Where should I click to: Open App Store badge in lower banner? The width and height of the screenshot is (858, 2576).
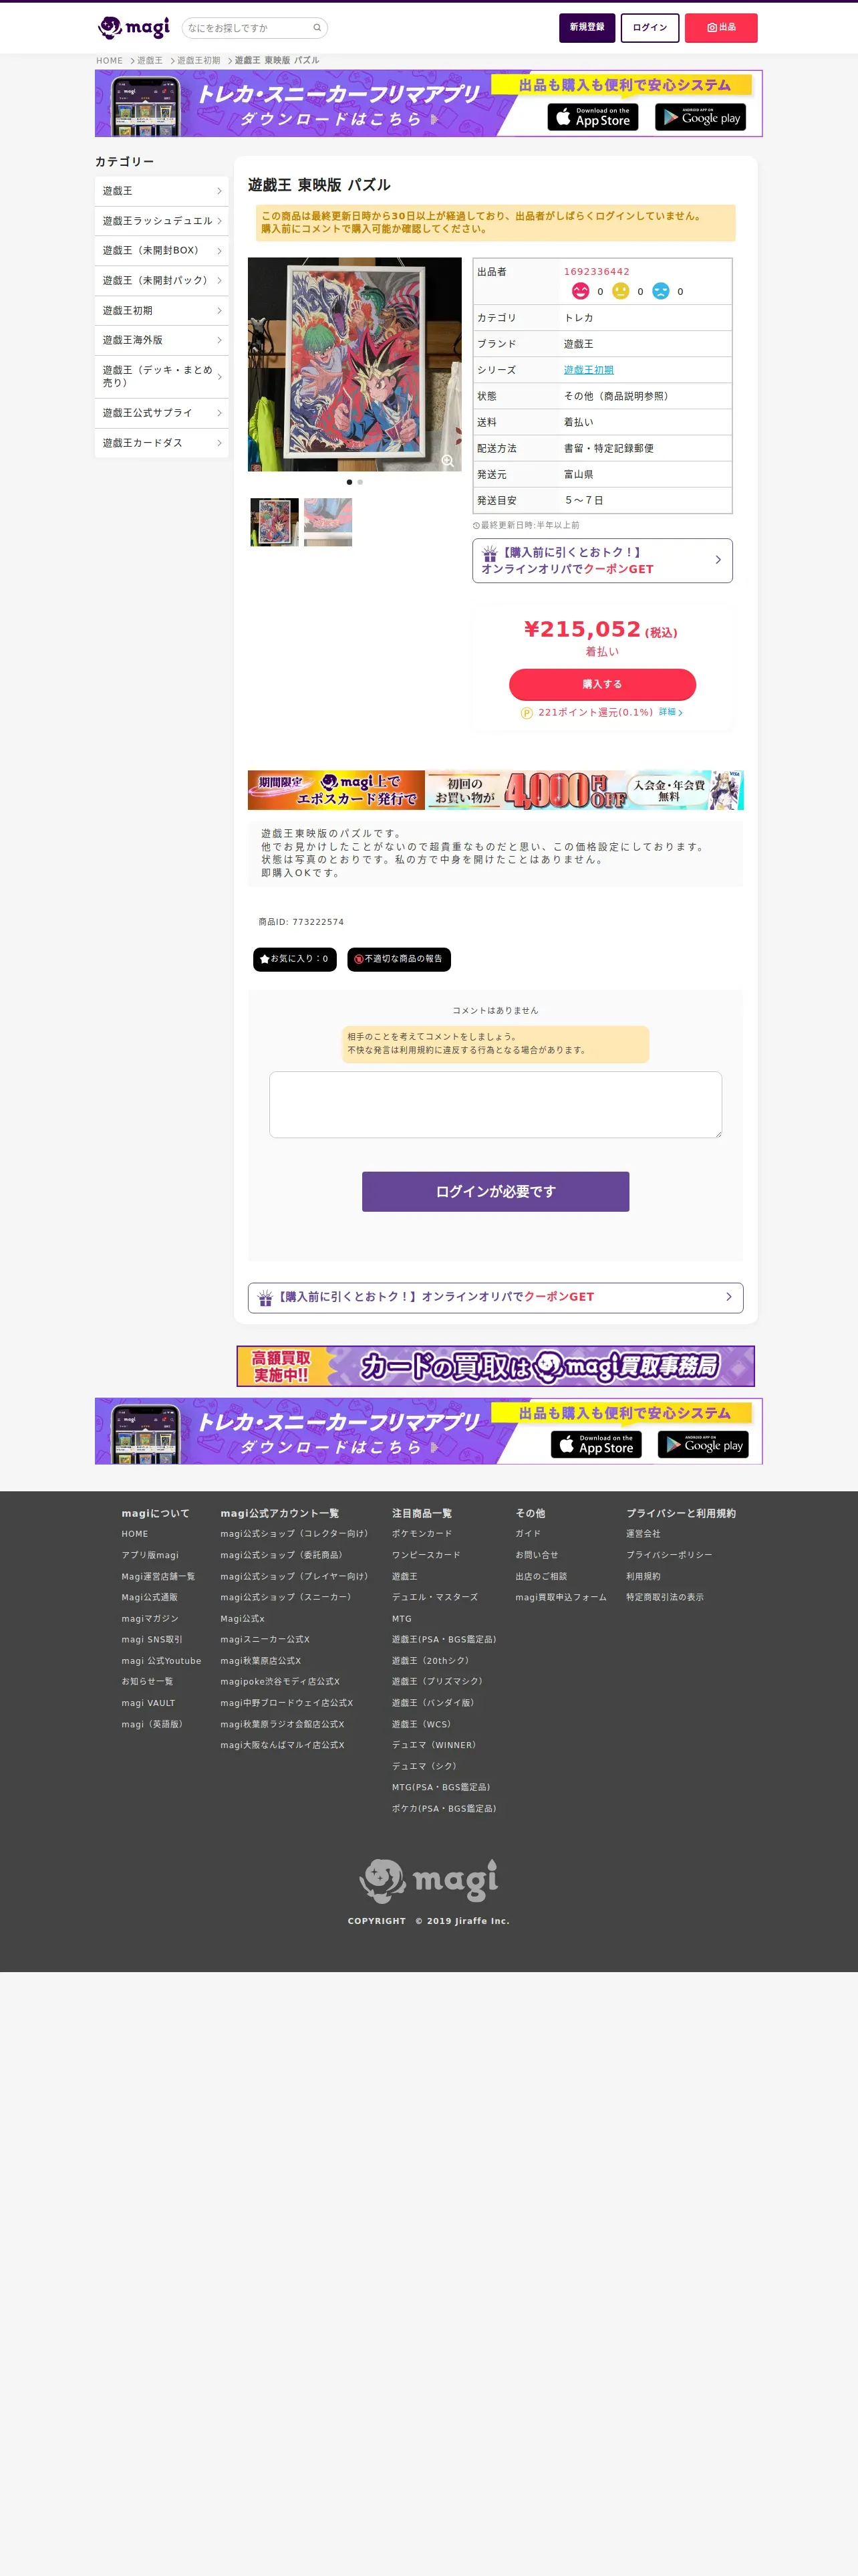tap(596, 1444)
